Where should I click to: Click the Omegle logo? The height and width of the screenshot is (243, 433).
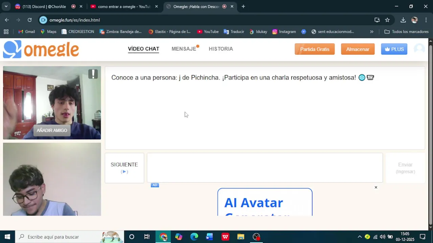pyautogui.click(x=41, y=49)
